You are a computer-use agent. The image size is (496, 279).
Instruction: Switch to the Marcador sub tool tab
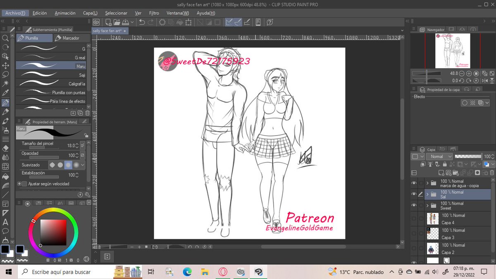[x=71, y=38]
